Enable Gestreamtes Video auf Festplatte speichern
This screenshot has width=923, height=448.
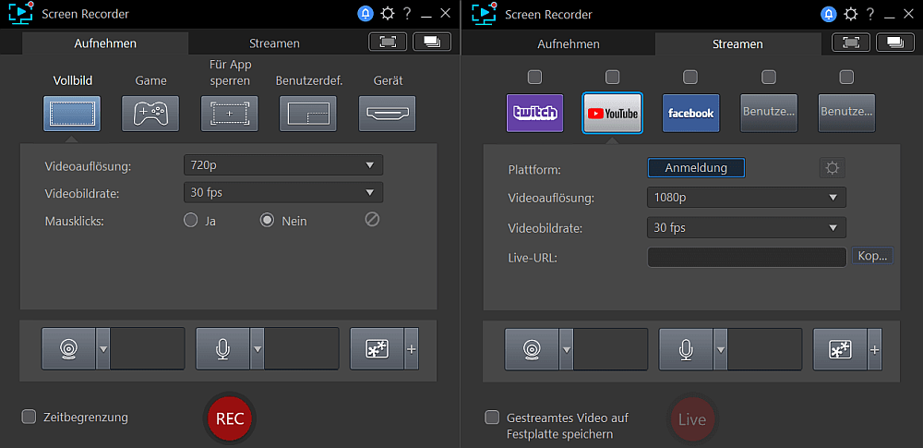tap(492, 418)
